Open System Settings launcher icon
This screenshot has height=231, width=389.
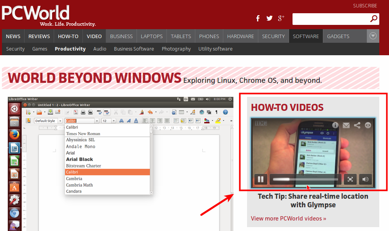tap(14, 200)
